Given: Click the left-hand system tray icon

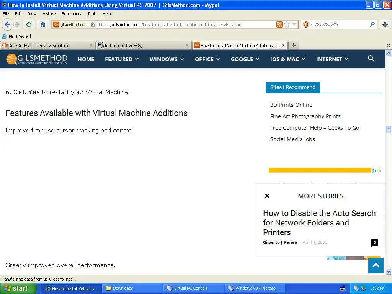Looking at the screenshot, I should tap(356, 288).
